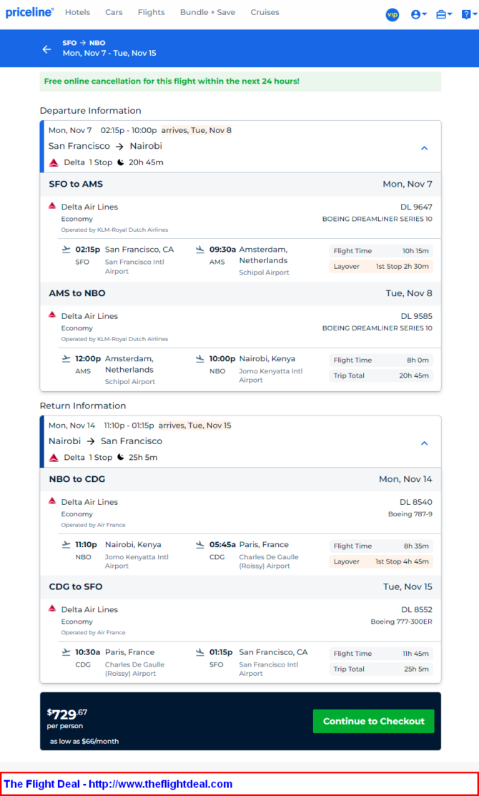This screenshot has width=479, height=796.
Task: Click the Delta logo in return summary
Action: 54,458
